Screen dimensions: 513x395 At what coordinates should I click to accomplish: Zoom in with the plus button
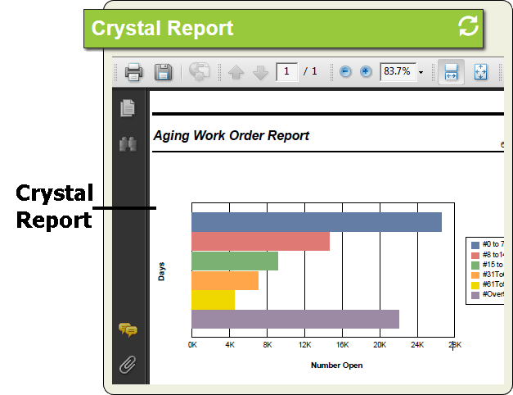366,71
